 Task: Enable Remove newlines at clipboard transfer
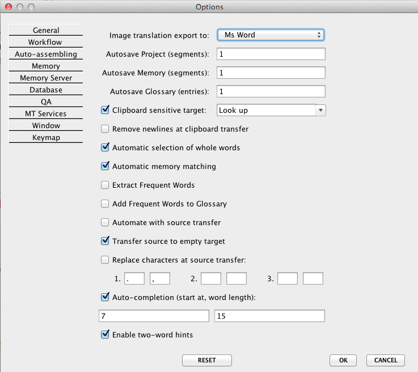click(x=105, y=129)
